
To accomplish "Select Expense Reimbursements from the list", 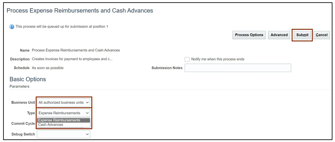I will [59, 120].
